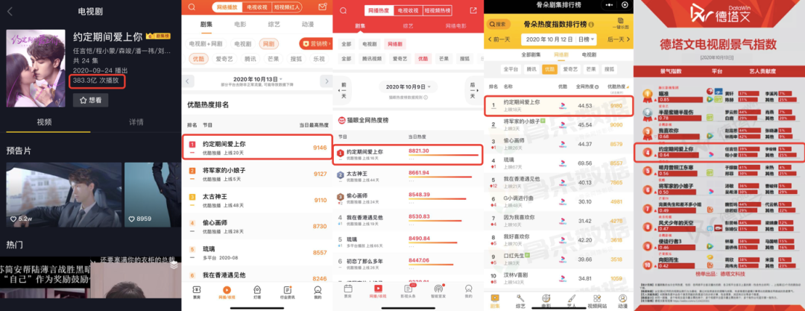Open the 日榜 dropdown

coord(586,39)
